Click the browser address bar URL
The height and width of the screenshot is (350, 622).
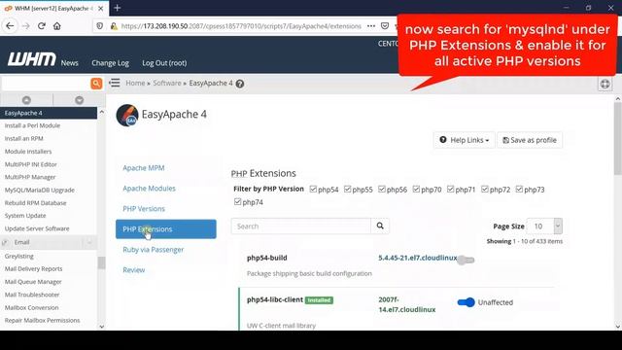coord(241,26)
